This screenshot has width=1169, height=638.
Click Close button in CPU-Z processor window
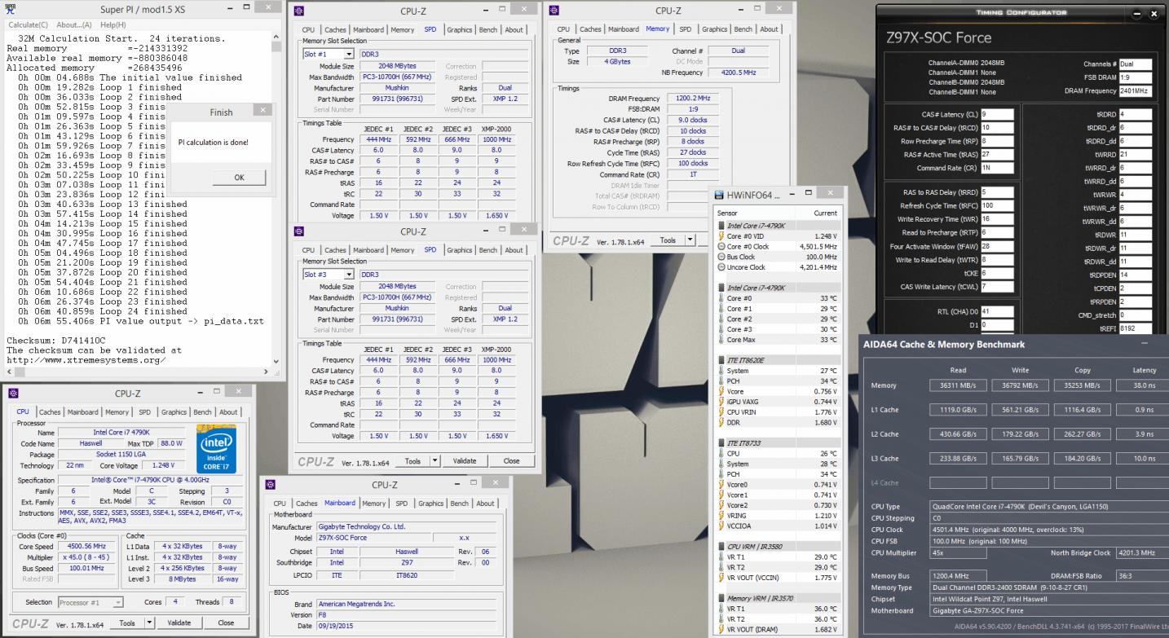click(226, 623)
